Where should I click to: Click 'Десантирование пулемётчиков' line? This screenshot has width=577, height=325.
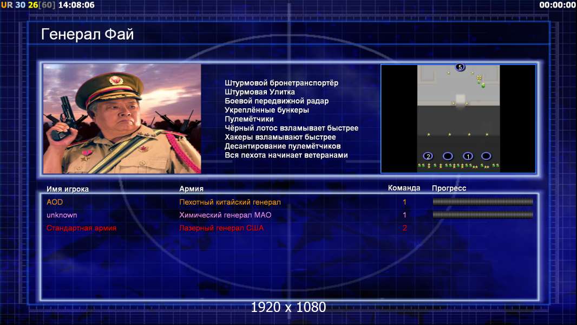[283, 146]
